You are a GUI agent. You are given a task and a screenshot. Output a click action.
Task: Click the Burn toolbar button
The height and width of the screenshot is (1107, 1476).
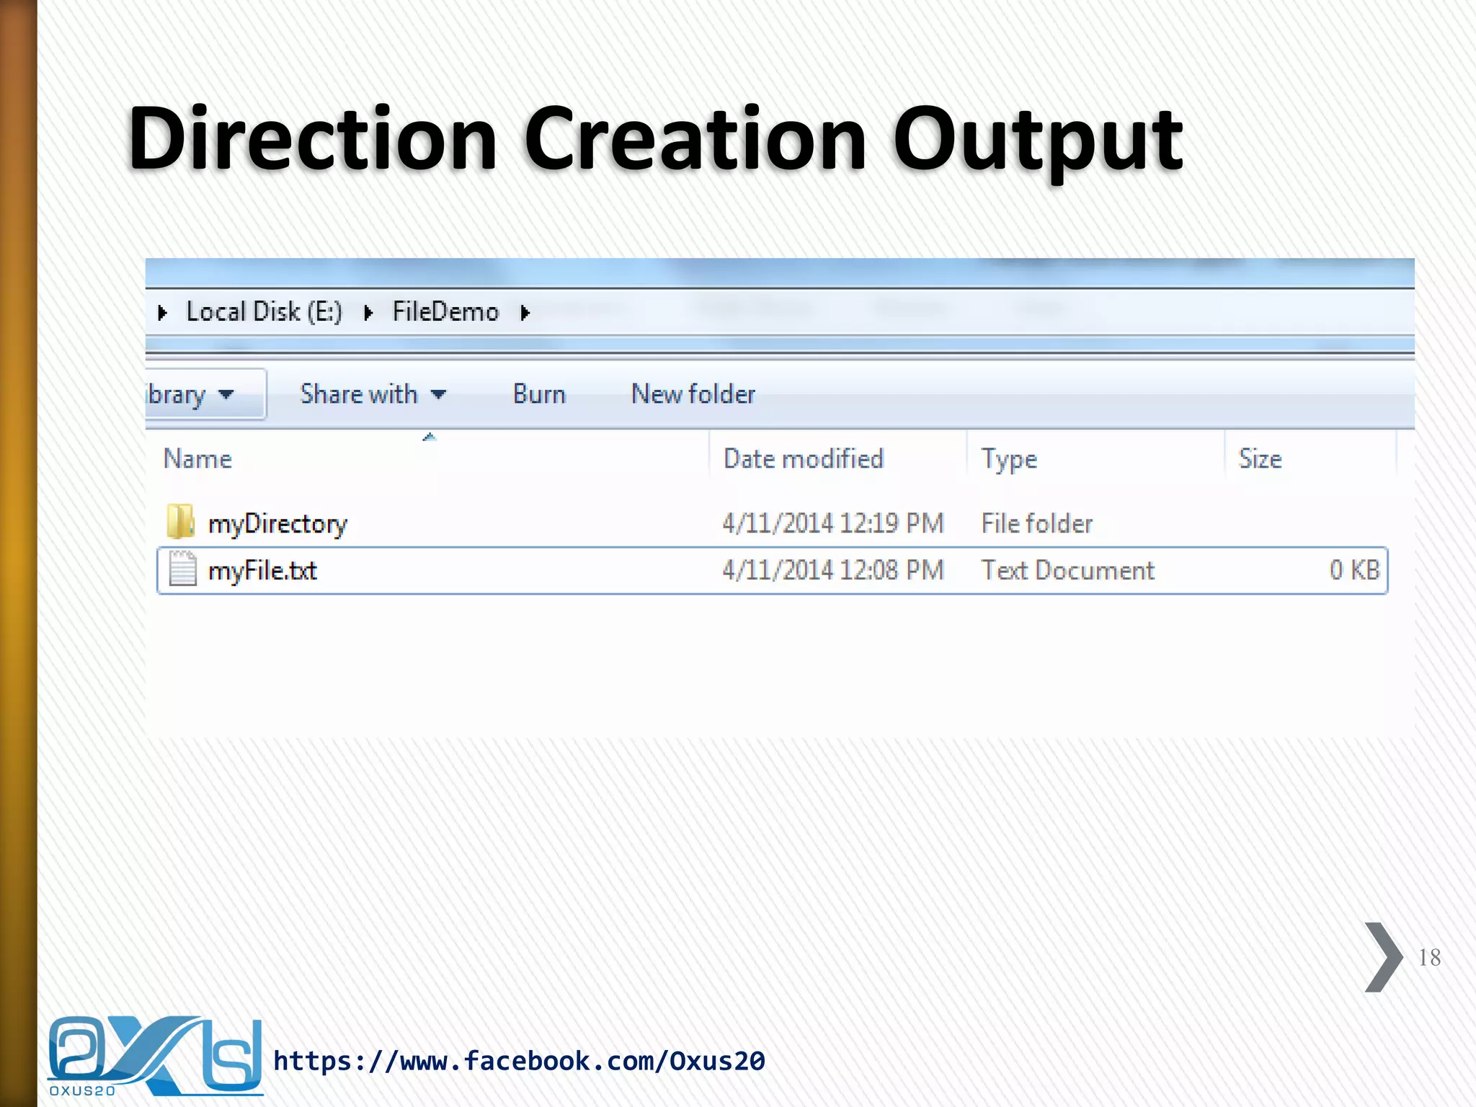539,394
